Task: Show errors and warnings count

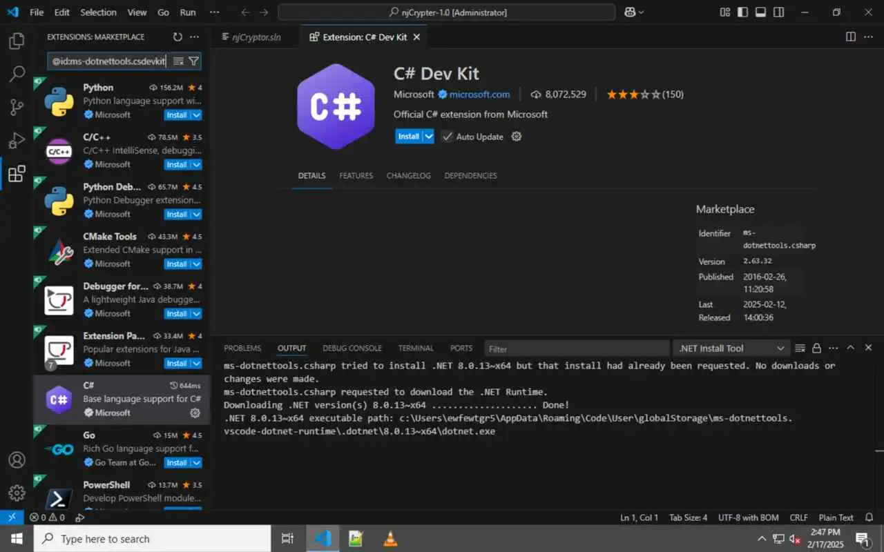Action: pos(48,517)
